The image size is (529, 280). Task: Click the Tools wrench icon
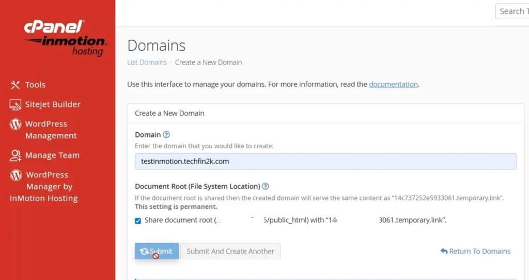(x=15, y=85)
